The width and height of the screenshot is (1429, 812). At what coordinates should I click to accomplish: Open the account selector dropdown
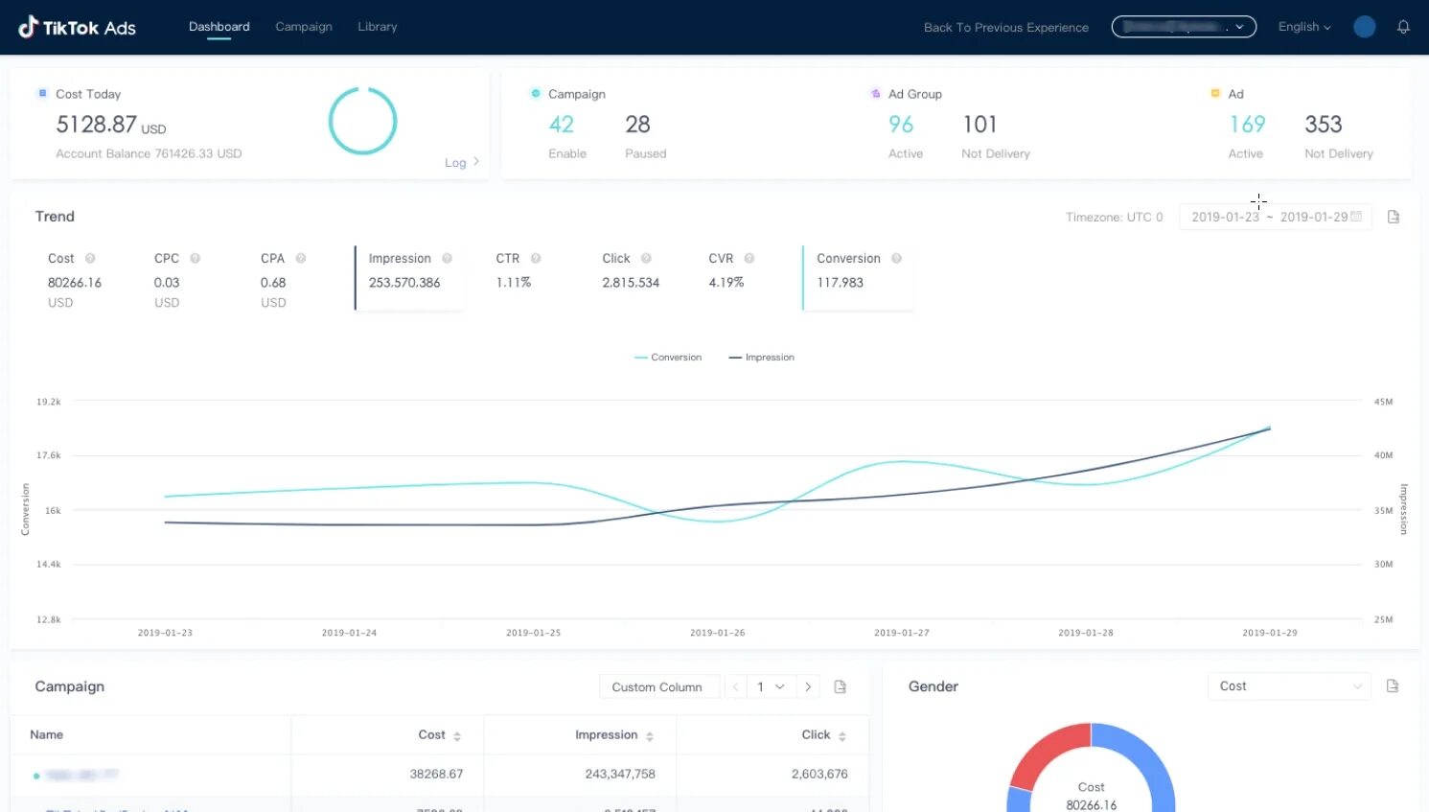1184,27
